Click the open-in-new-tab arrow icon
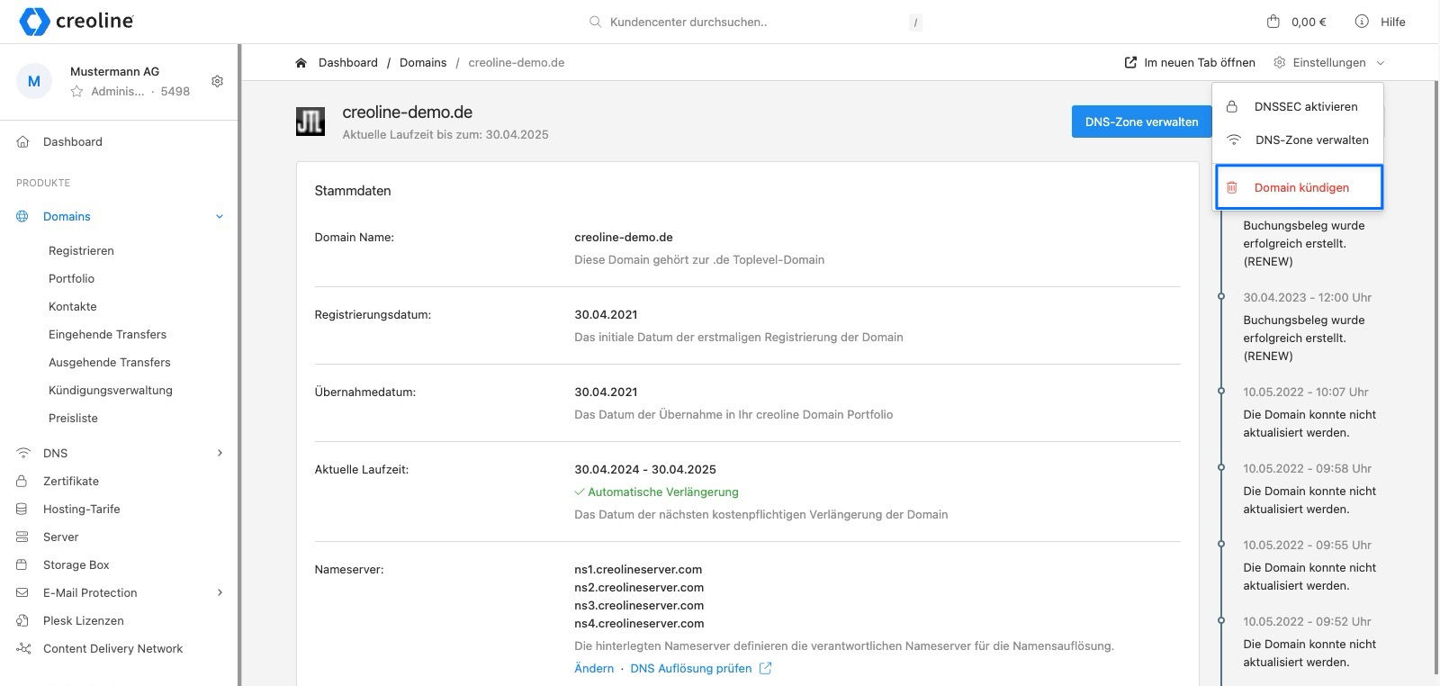 (1130, 62)
